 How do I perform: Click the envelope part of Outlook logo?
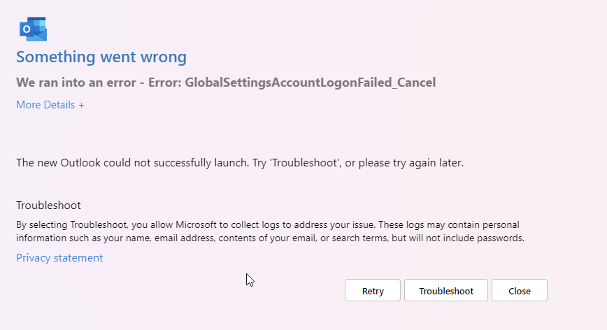click(x=38, y=34)
